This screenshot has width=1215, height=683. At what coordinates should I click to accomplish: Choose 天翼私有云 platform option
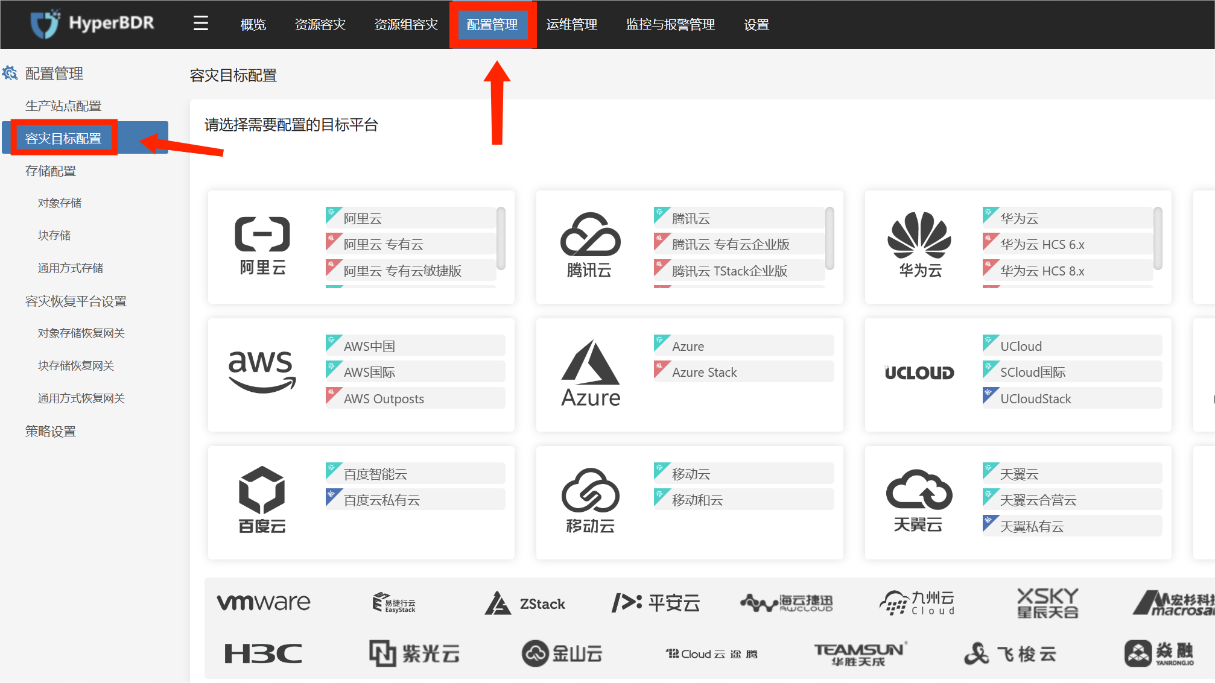[1073, 526]
